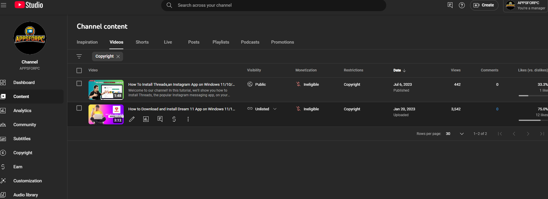The height and width of the screenshot is (199, 548).
Task: Click Ineligible monetization on Threads video
Action: [x=307, y=84]
